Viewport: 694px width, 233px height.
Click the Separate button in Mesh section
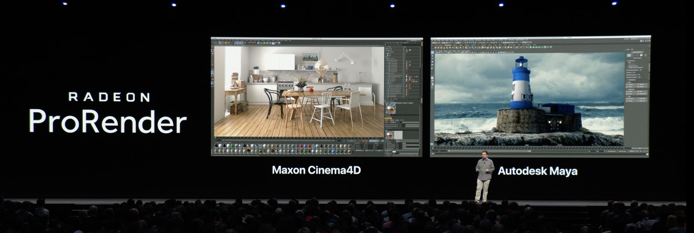click(x=641, y=84)
